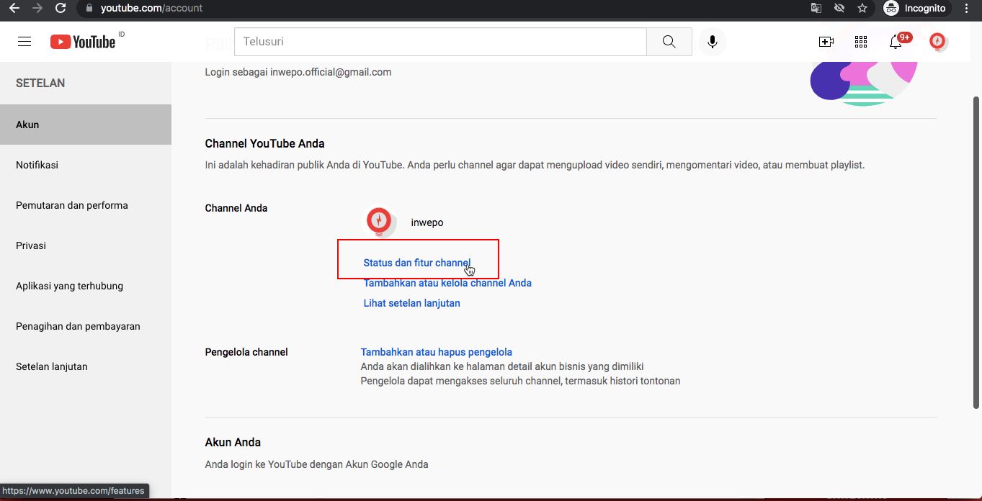Focus the Telusuri search box
Viewport: 982px width, 501px height.
click(x=440, y=42)
